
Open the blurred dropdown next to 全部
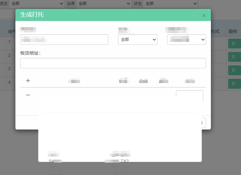(186, 40)
